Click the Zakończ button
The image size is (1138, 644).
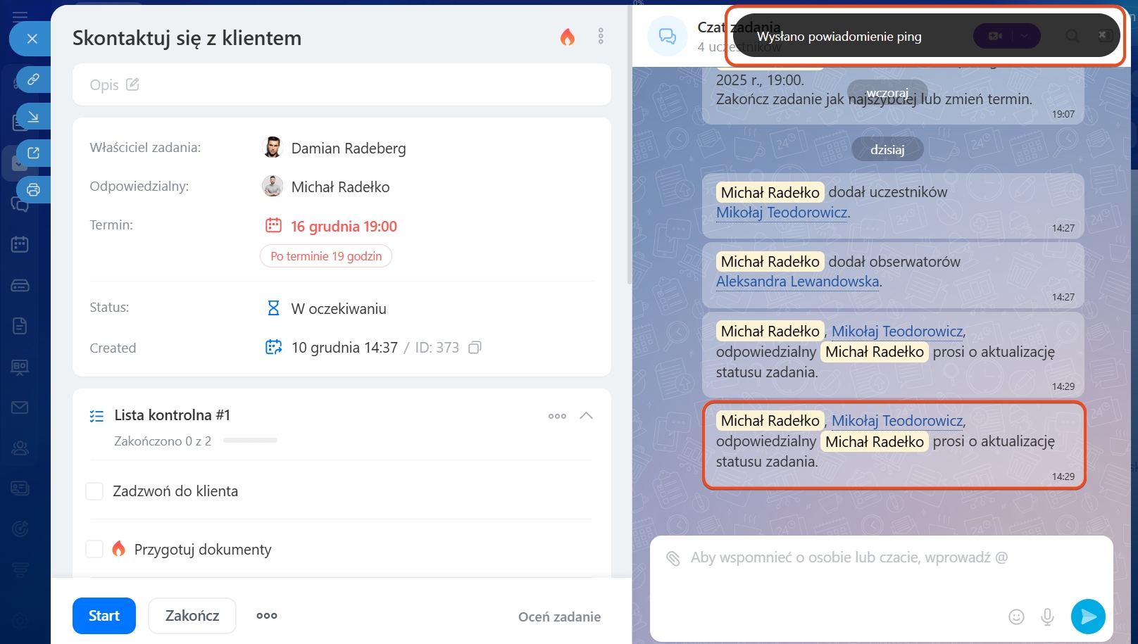click(192, 616)
